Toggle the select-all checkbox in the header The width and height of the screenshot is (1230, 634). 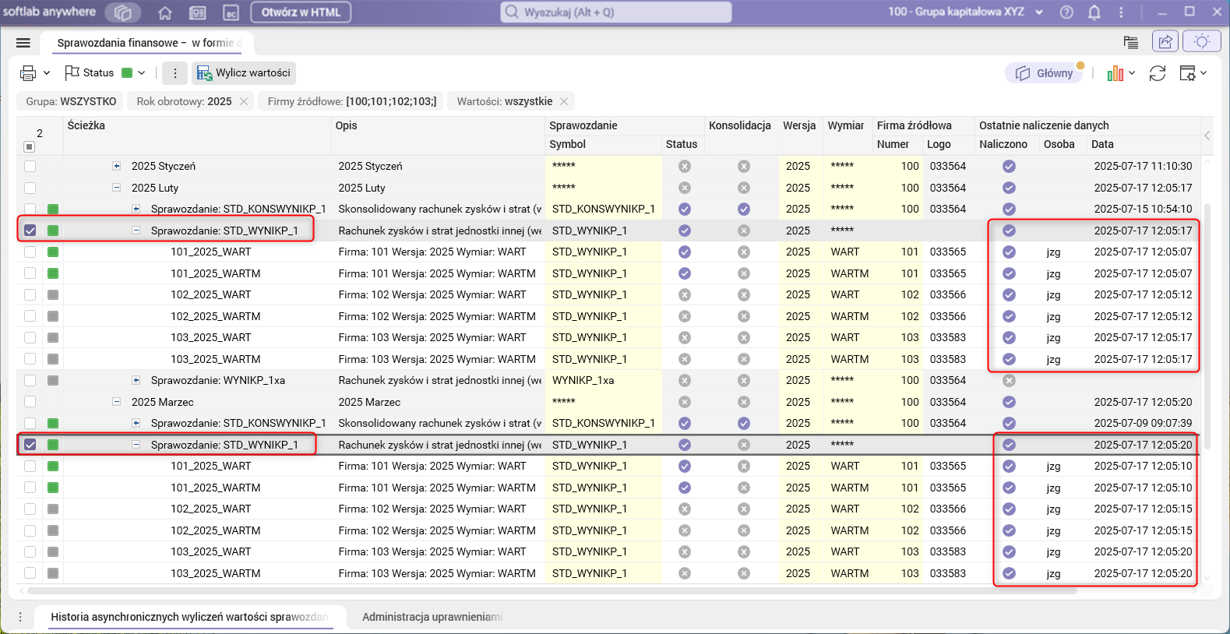point(30,146)
